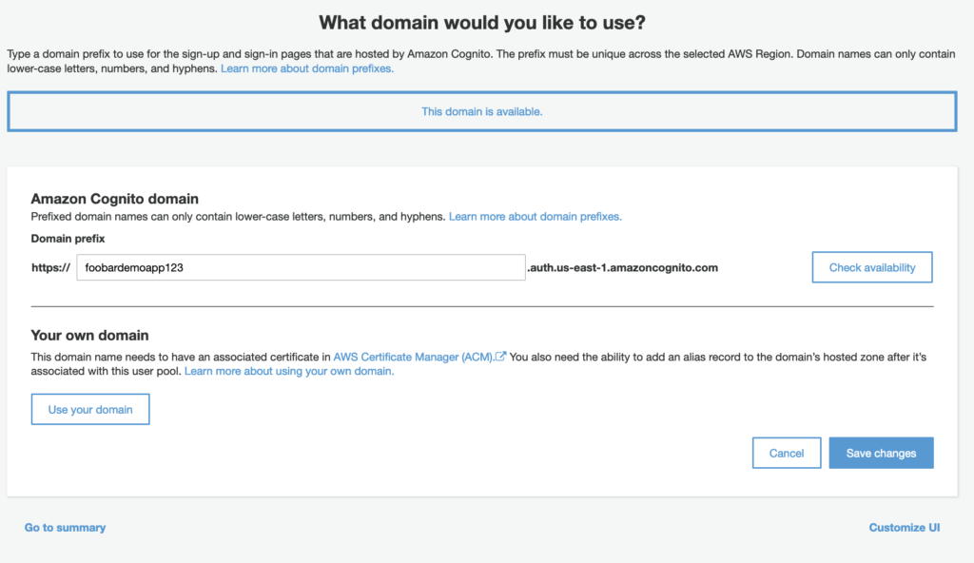Click the '.auth.us-east-1.amazoncognito.com' suffix text
Screen dimensions: 974x563
click(x=622, y=268)
